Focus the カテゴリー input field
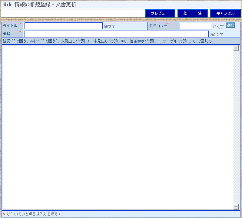Image resolution: width=242 pixels, height=218 pixels. click(195, 26)
